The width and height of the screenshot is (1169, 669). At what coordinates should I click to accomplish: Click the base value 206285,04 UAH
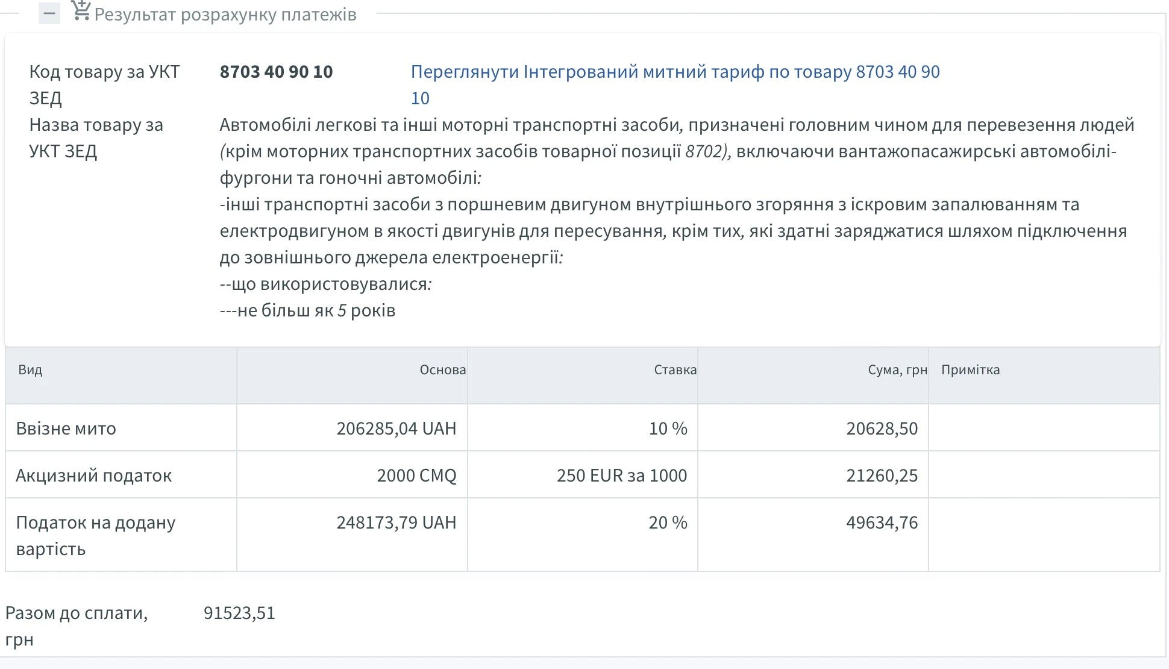397,429
